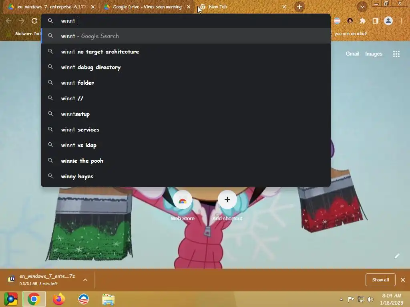Open a new tab with the plus button
Viewport: 410px width, 307px height.
(x=299, y=7)
